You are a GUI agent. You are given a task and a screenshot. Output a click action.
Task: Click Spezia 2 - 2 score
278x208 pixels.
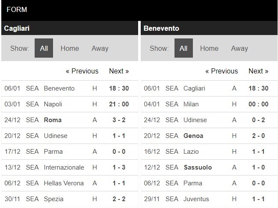coord(119,199)
